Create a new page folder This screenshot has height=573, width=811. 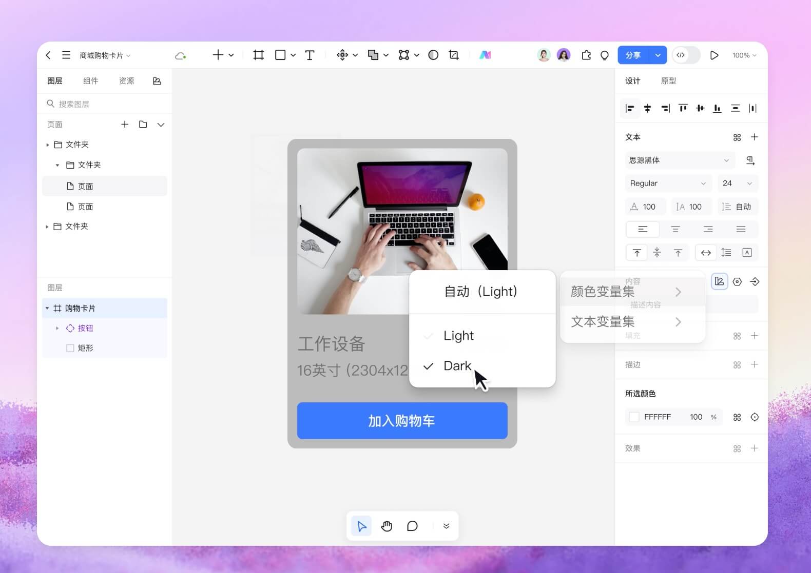pyautogui.click(x=143, y=125)
